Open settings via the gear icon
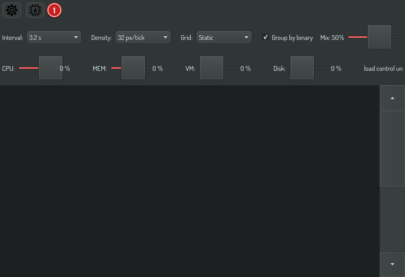Viewport: 405px width, 277px height. coord(12,10)
